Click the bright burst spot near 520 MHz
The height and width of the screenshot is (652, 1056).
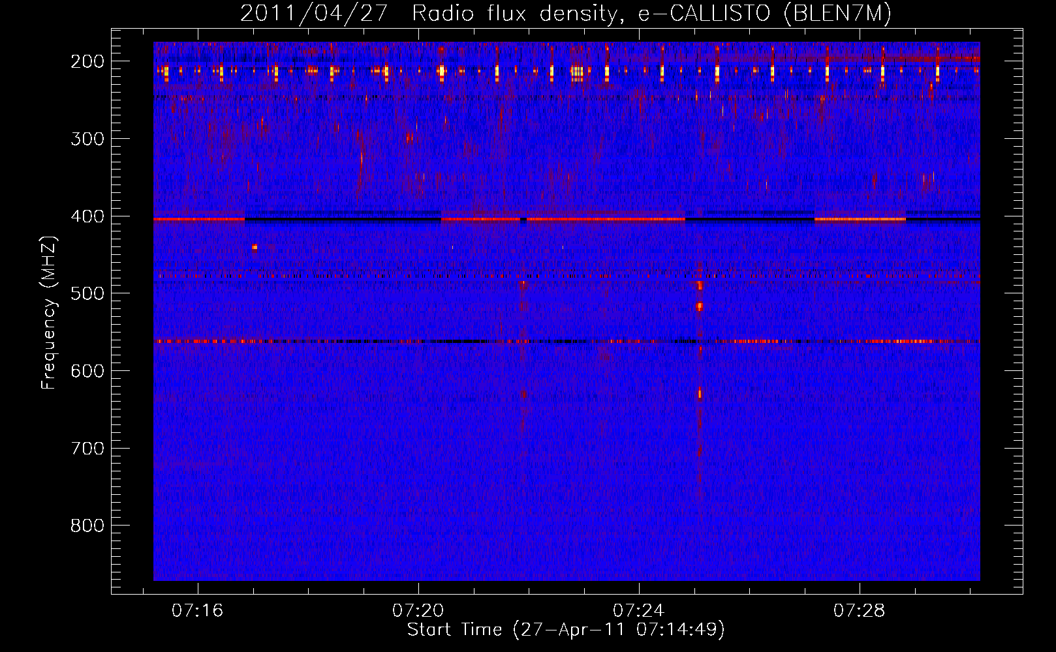(x=700, y=306)
